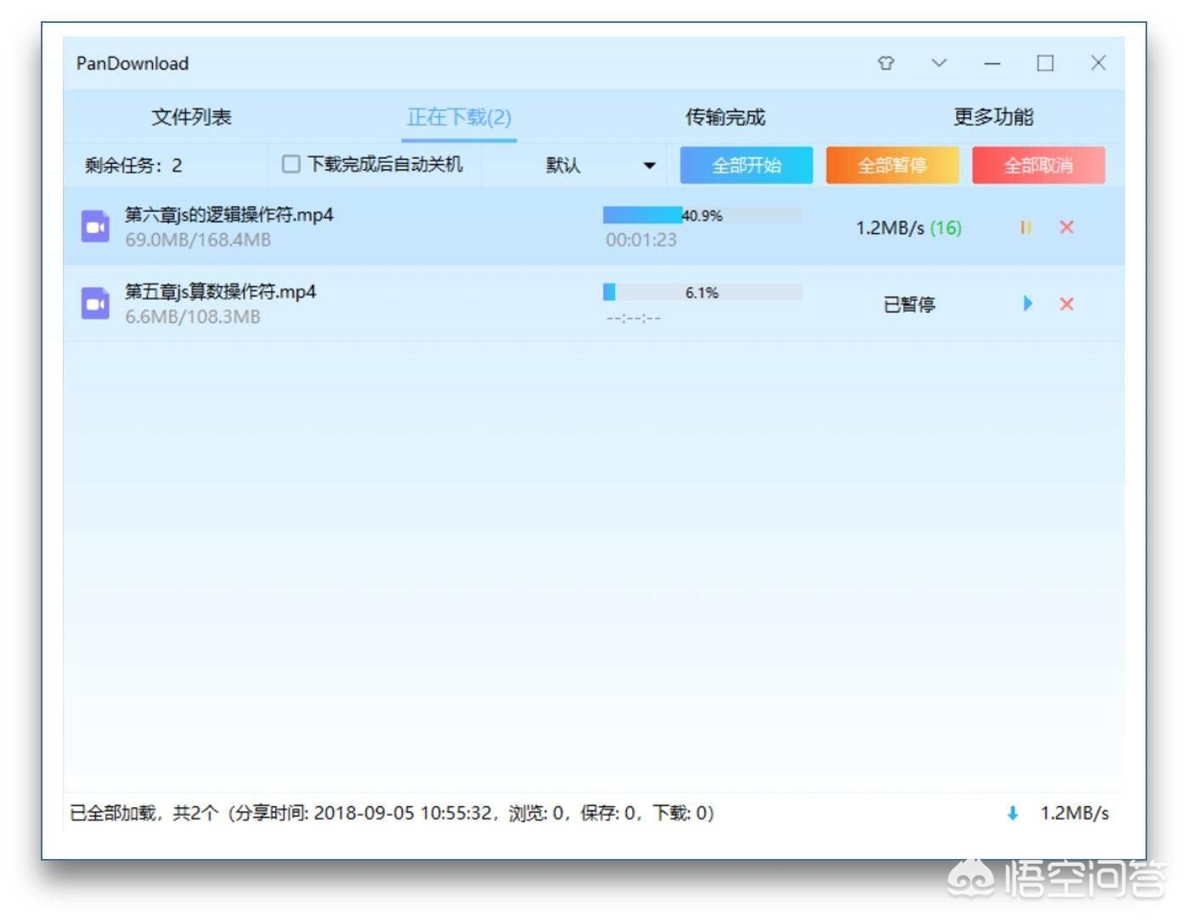
Task: Click video file icon for 第六章js的逻辑操作符.mp4
Action: [95, 227]
